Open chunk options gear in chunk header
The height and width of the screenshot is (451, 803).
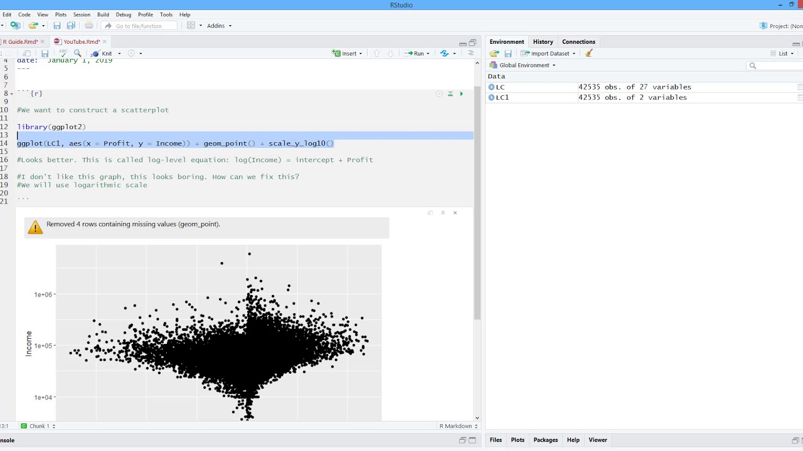(x=439, y=94)
